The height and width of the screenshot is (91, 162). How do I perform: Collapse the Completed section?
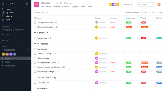pyautogui.click(x=35, y=33)
